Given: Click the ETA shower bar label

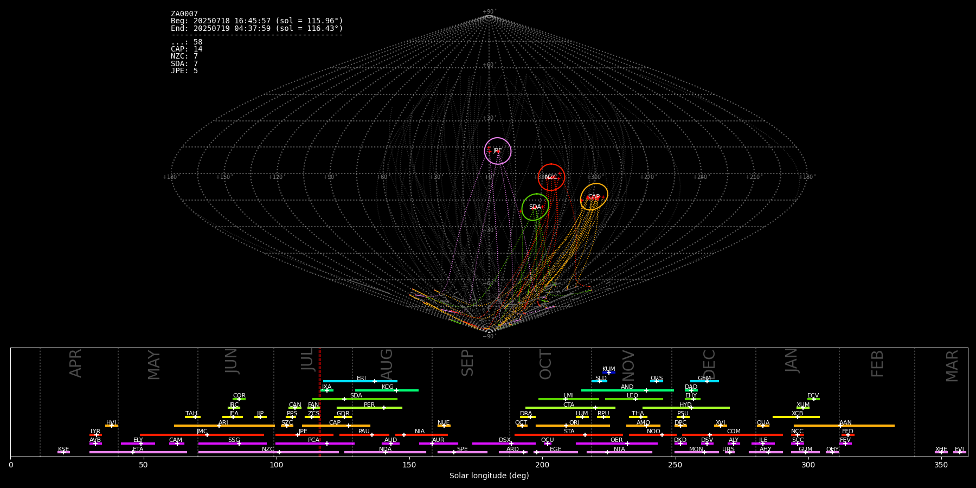Looking at the screenshot, I should tap(138, 450).
